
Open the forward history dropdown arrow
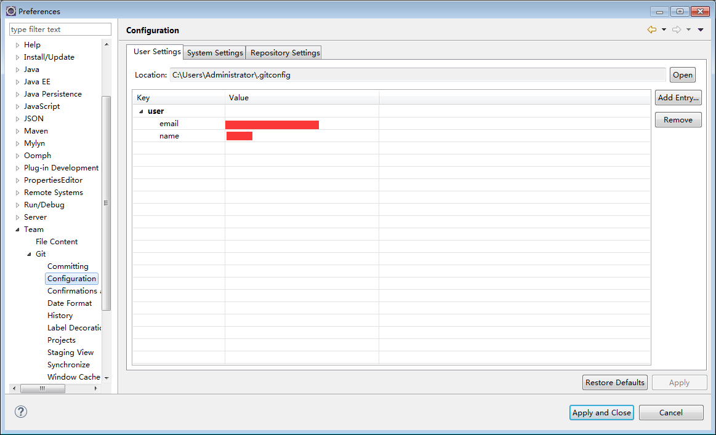tap(688, 30)
